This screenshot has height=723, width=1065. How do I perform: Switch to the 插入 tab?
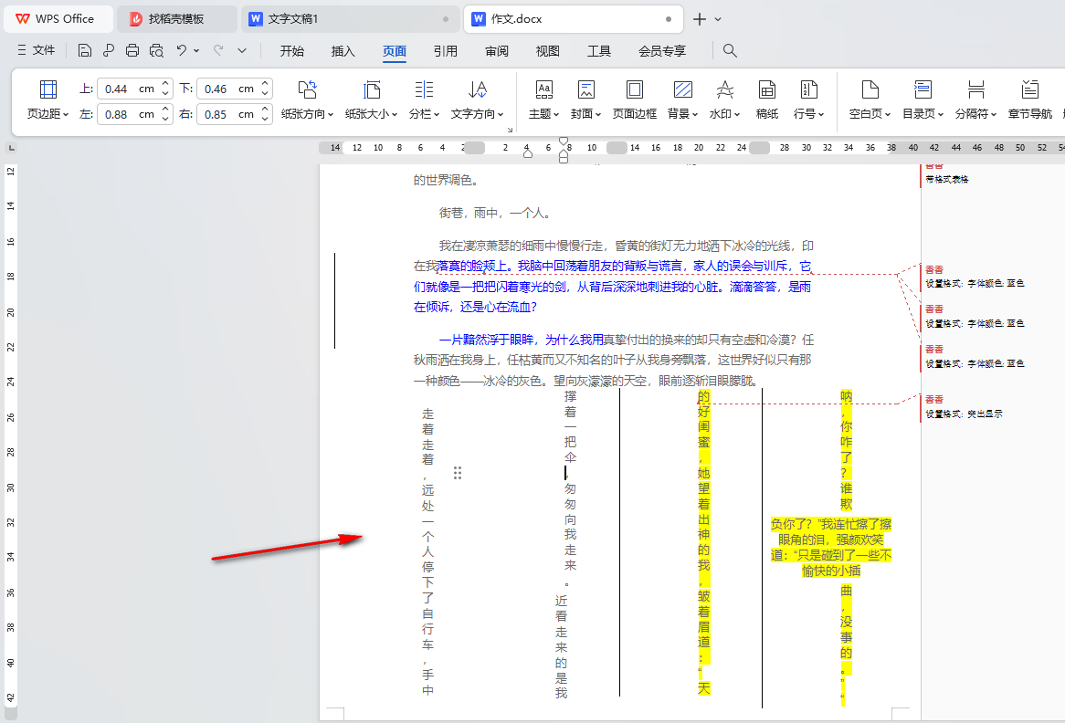(343, 51)
